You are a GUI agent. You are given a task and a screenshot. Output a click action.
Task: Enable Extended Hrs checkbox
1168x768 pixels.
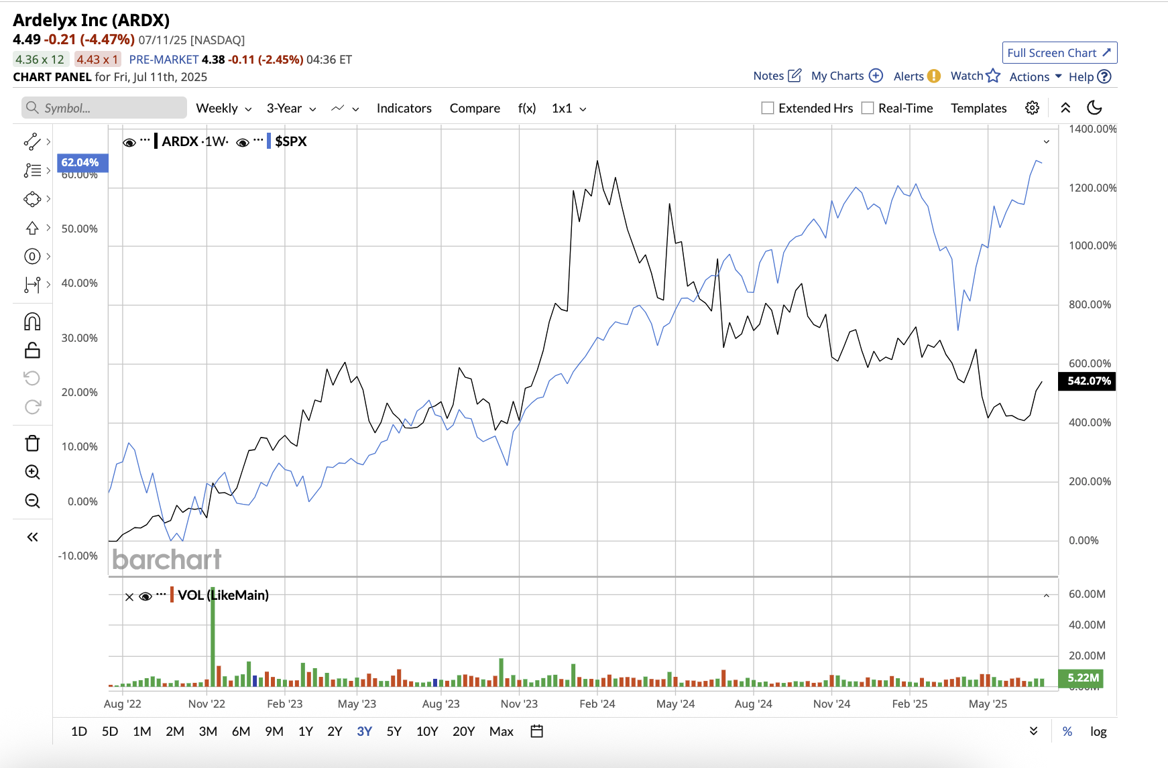(x=768, y=108)
